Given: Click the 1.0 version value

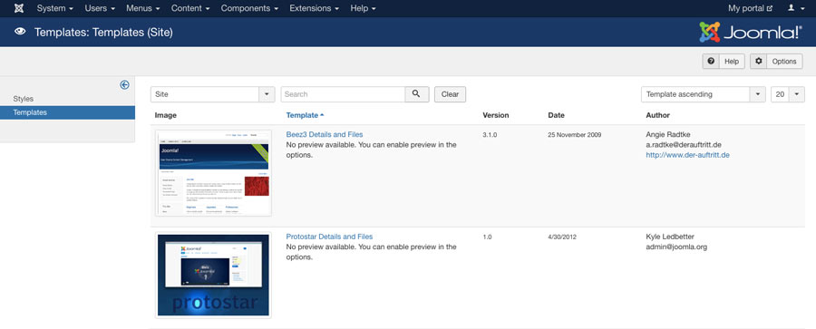Looking at the screenshot, I should tap(487, 237).
